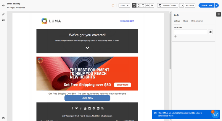Viewport: 222px width, 121px height.
Task: Toggle the preview eye icon
Action: click(x=152, y=5)
